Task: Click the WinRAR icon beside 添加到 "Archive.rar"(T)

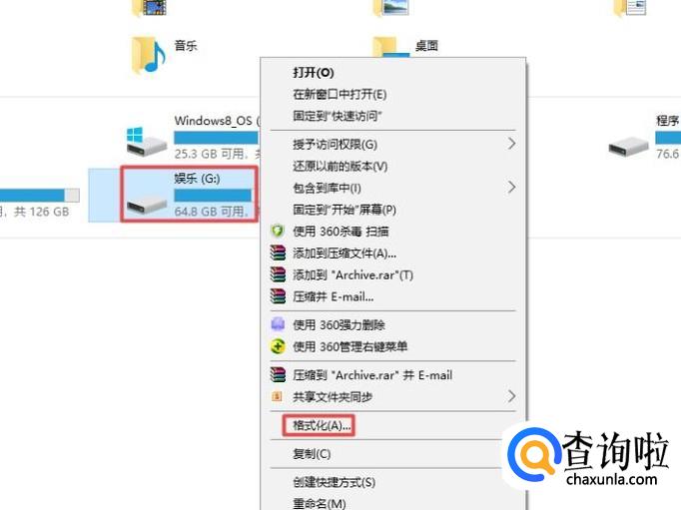Action: coord(278,274)
